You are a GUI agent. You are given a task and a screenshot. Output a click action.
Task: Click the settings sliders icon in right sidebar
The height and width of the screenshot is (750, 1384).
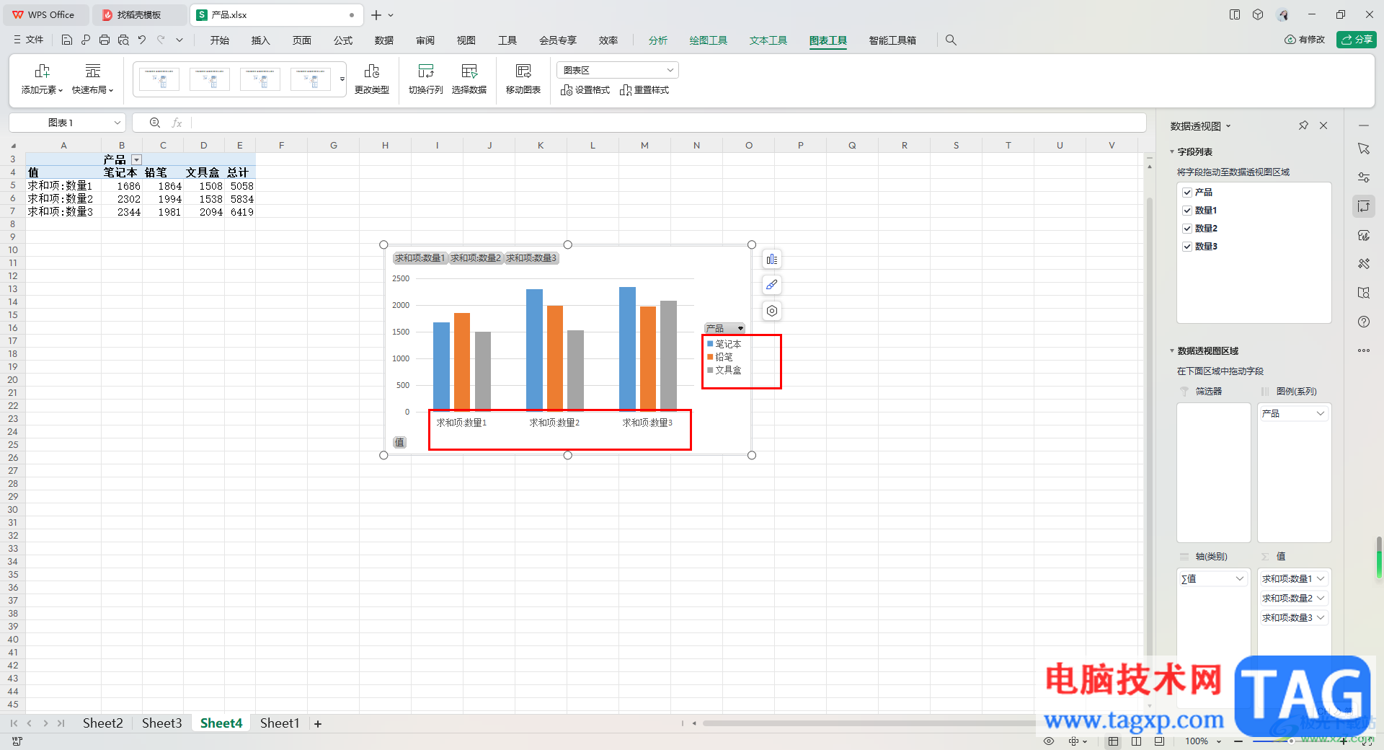pos(1364,177)
